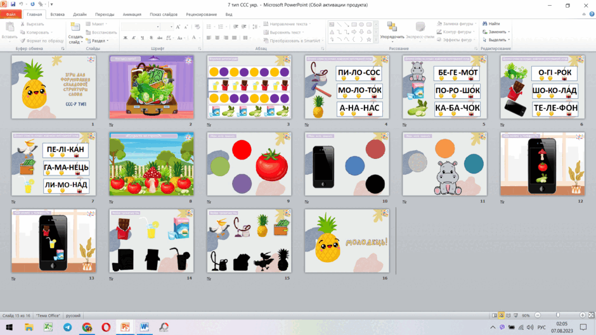Toggle numbered list

(222, 27)
